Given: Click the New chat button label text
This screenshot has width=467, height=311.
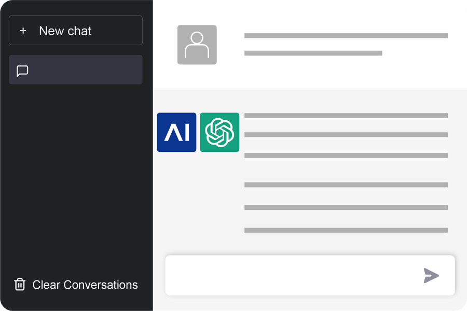Looking at the screenshot, I should coord(65,31).
